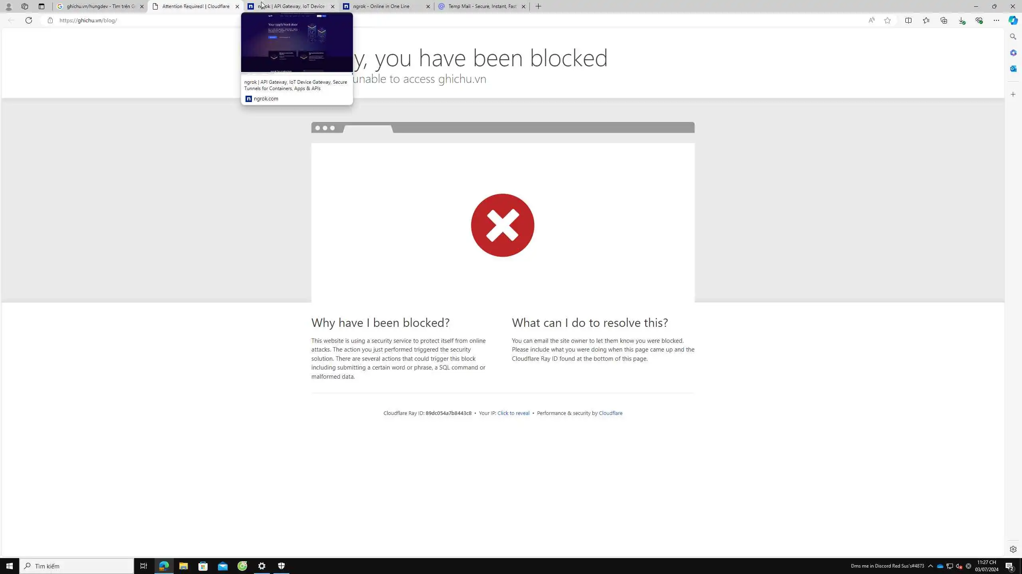Image resolution: width=1022 pixels, height=574 pixels.
Task: Open the tab actions menu
Action: [42, 6]
